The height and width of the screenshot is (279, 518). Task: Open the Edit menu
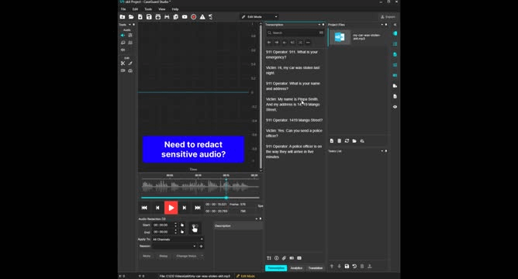135,9
